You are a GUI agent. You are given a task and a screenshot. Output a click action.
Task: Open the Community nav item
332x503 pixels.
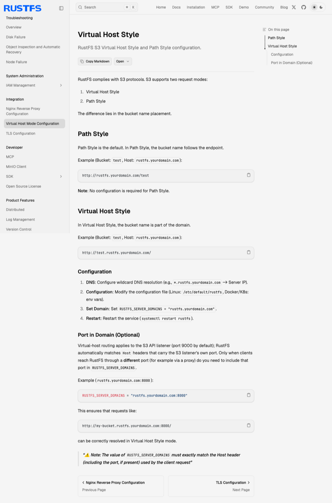[x=264, y=7]
